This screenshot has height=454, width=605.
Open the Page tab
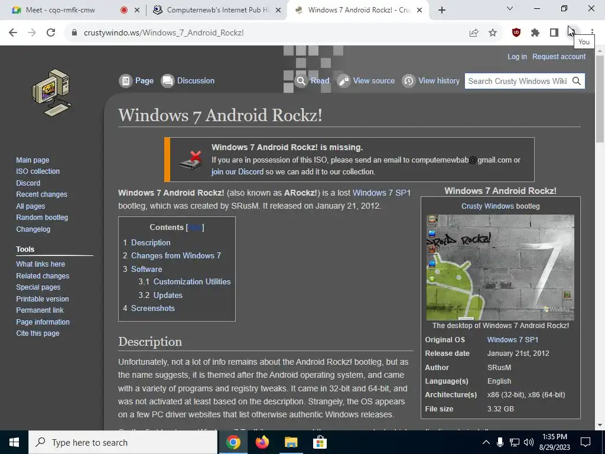click(136, 80)
